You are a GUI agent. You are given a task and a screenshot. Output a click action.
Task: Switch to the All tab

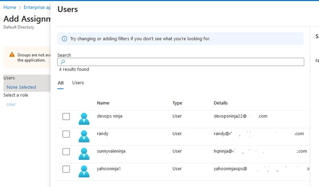60,83
